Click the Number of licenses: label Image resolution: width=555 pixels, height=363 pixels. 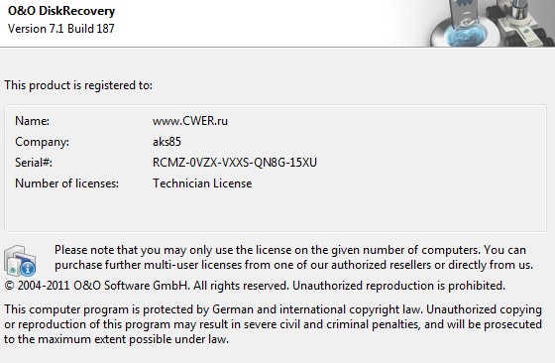point(67,183)
